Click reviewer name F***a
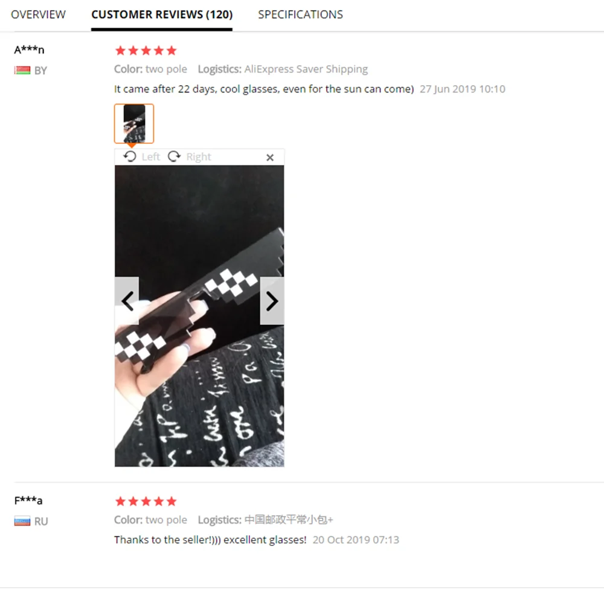This screenshot has width=604, height=604. (x=28, y=500)
